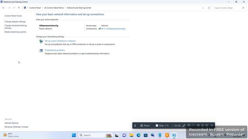This screenshot has height=139, width=248.
Task: Open the Wi-Fi (Alllaptopsolutions5g) connection link
Action: (x=113, y=29)
